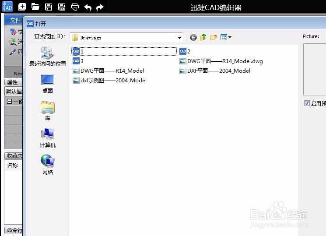Click the 名称 (Name) column header
Viewport: 326px width, 236px height.
click(x=13, y=165)
